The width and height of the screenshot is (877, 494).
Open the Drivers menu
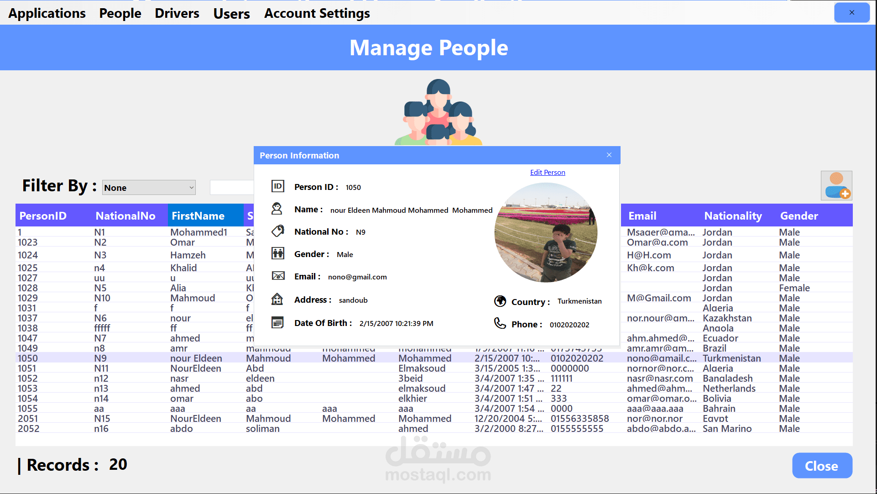point(177,13)
